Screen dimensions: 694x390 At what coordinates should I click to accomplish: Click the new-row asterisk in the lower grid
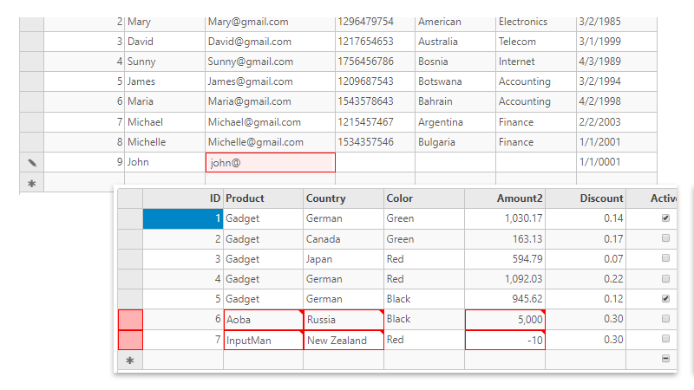point(130,360)
